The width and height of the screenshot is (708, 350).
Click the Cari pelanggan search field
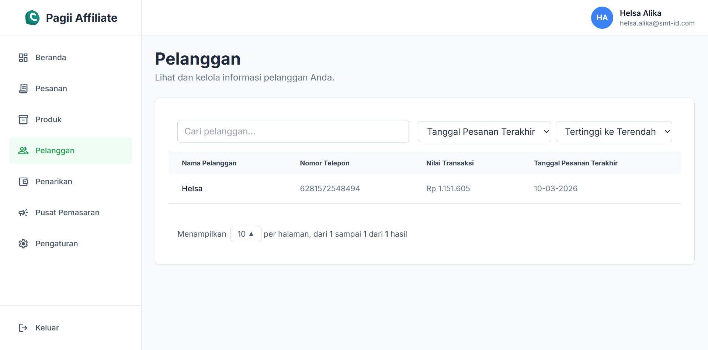tap(293, 131)
